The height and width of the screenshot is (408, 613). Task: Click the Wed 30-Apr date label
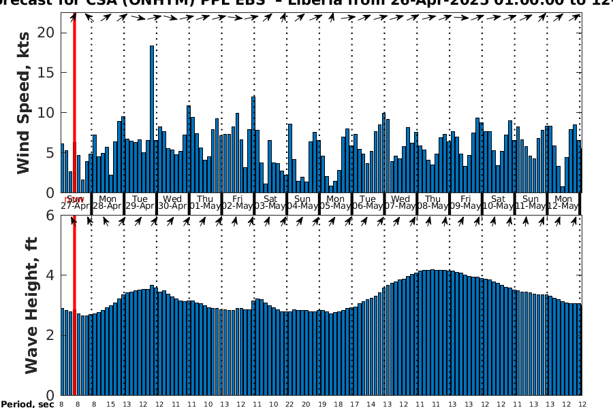coord(172,203)
